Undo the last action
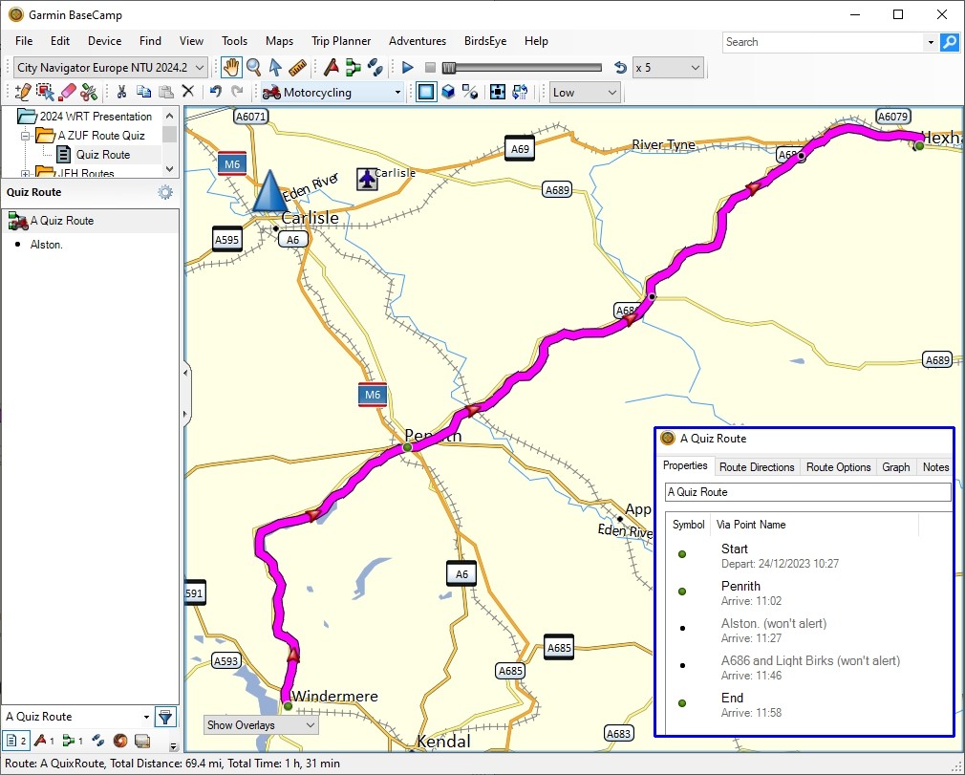This screenshot has height=775, width=965. coord(215,92)
